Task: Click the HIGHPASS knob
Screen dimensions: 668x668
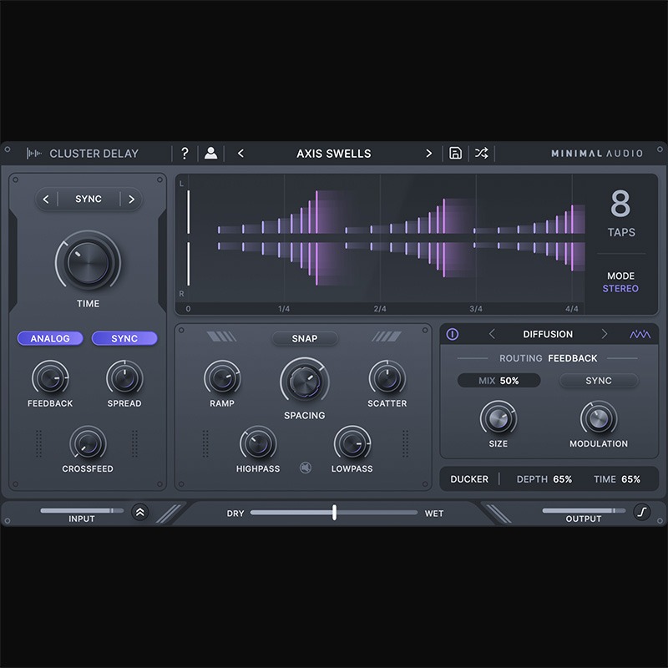Action: pyautogui.click(x=258, y=443)
